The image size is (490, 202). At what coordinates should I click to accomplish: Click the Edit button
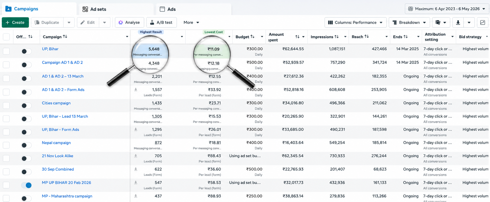pos(88,22)
